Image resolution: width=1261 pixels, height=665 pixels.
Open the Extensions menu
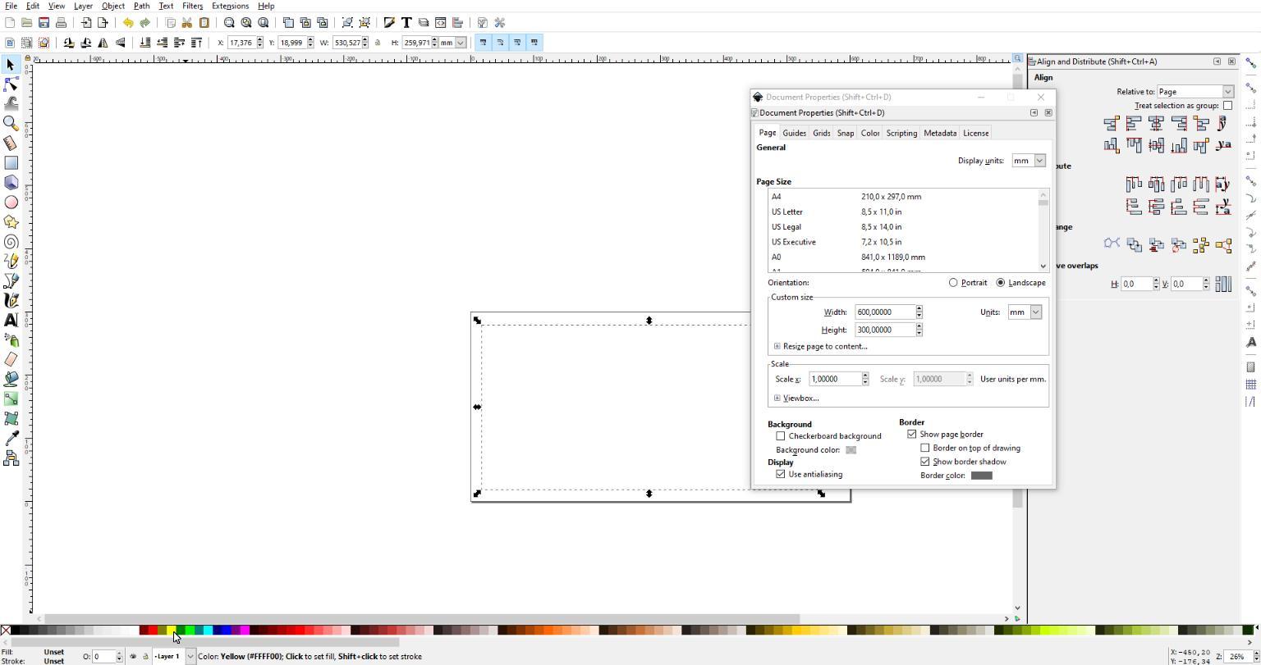pos(230,6)
